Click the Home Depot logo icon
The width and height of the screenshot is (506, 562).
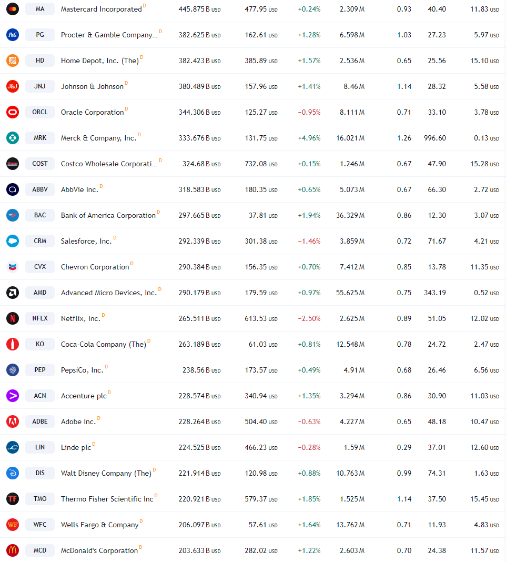[x=13, y=61]
